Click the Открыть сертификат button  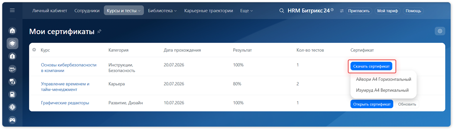[372, 104]
